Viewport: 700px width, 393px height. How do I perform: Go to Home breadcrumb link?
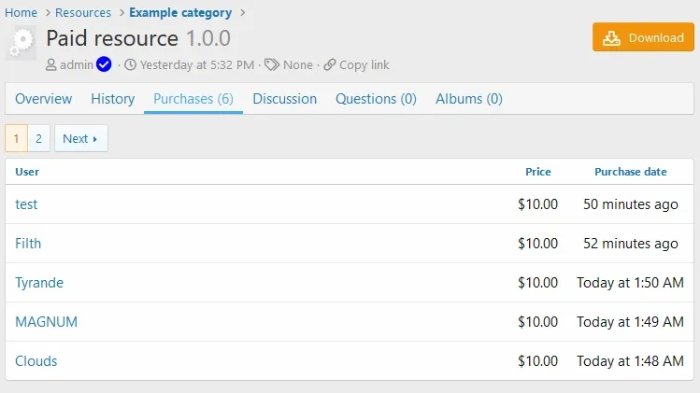pyautogui.click(x=21, y=13)
